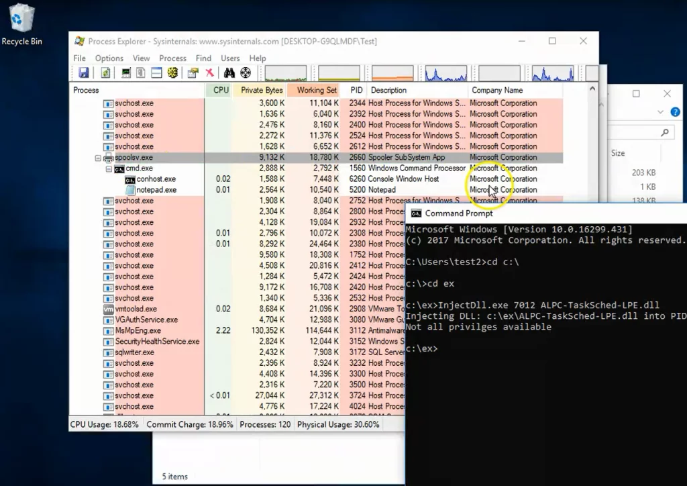Screen dimensions: 687x486
Task: Click the conhost.exe process icon
Action: (129, 180)
